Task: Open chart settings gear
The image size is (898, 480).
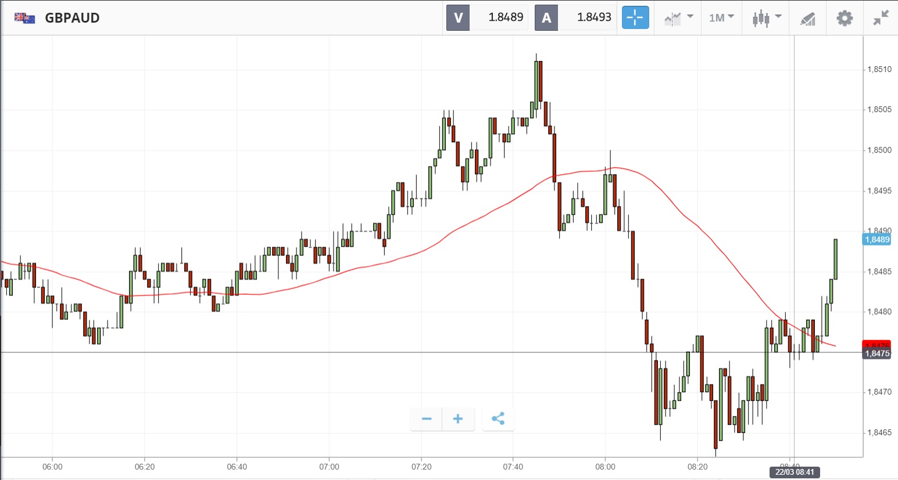Action: tap(845, 18)
